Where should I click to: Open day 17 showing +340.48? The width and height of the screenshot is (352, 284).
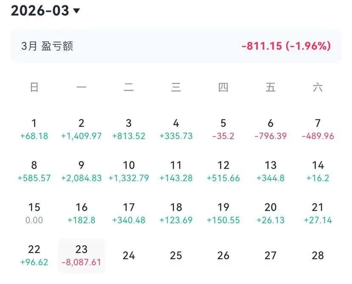click(129, 213)
